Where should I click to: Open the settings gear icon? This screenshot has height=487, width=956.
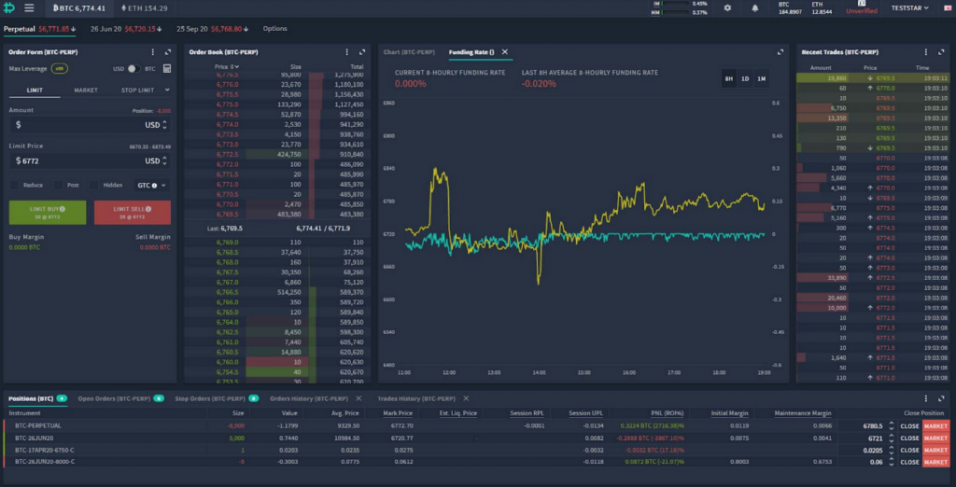[x=727, y=7]
